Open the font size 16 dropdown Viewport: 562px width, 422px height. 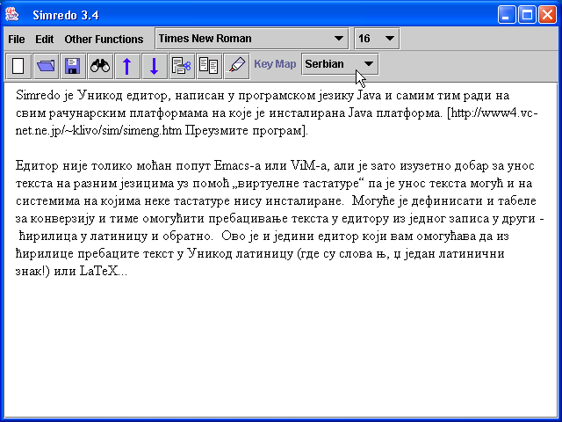tap(389, 39)
